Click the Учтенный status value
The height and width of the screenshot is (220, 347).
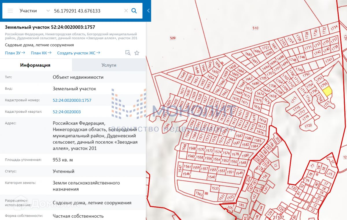[x=64, y=171]
